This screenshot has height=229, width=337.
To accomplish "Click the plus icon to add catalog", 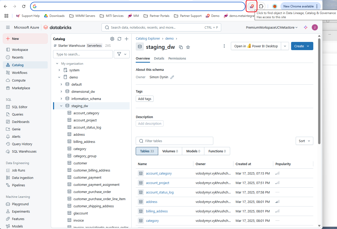I will click(x=127, y=39).
